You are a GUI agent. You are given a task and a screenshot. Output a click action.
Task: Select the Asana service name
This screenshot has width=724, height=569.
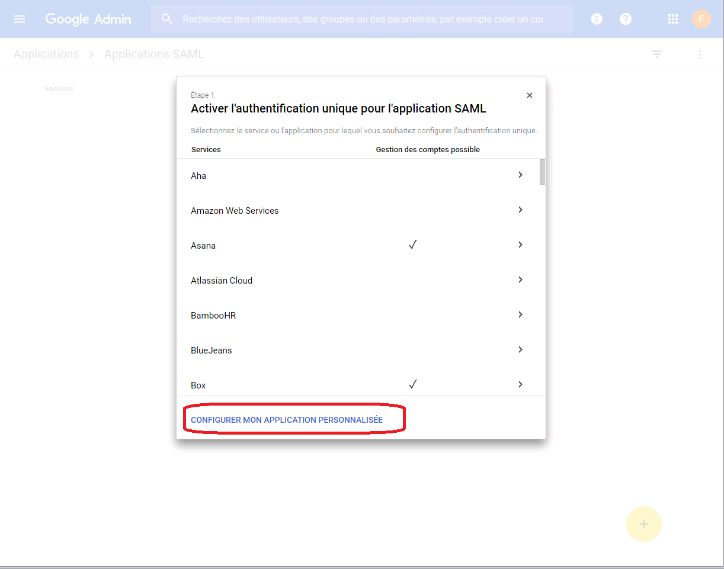point(203,246)
